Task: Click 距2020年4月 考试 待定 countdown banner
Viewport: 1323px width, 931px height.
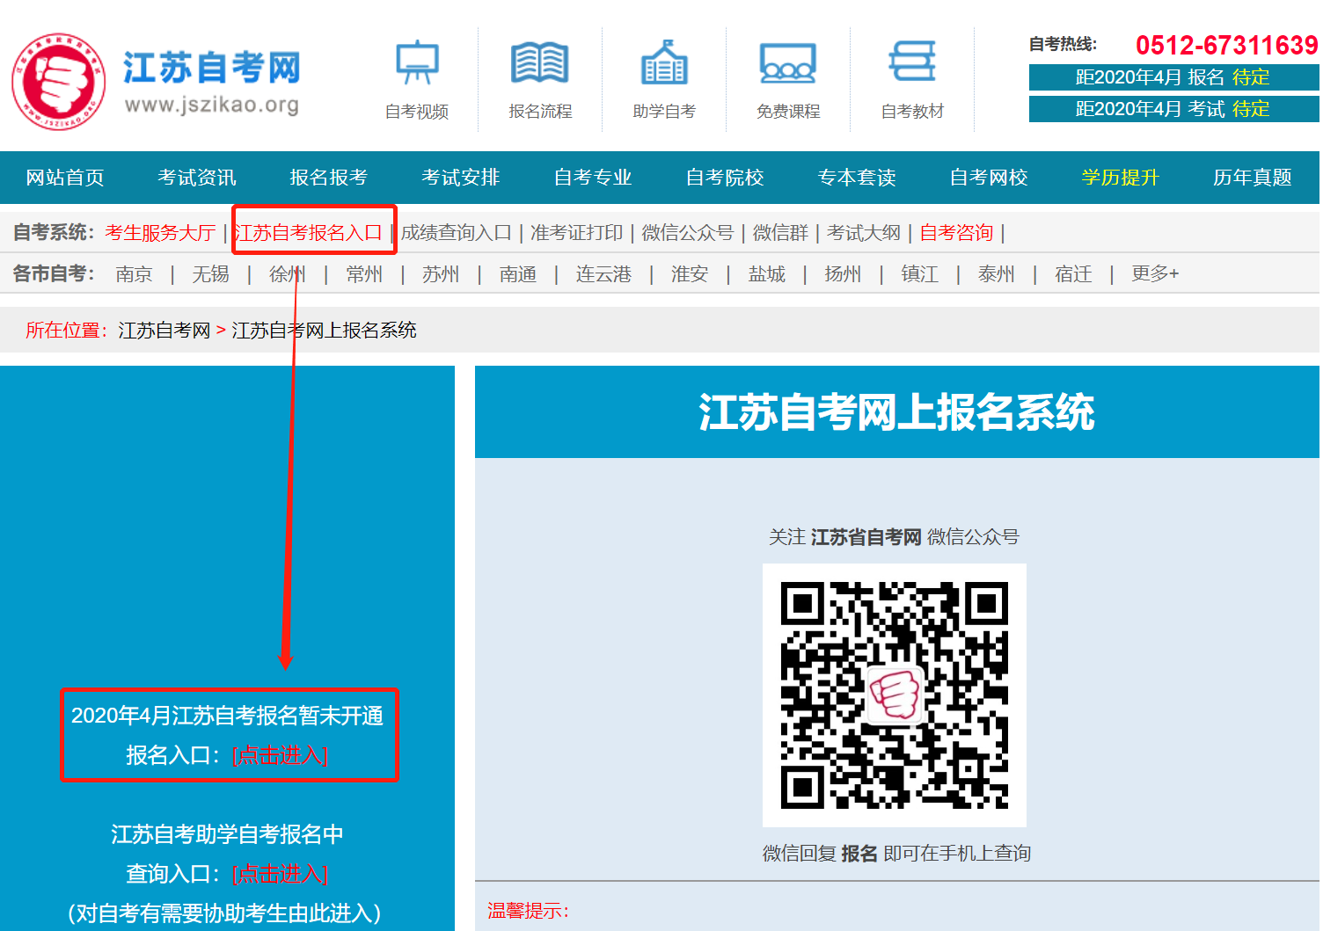Action: click(x=1174, y=109)
